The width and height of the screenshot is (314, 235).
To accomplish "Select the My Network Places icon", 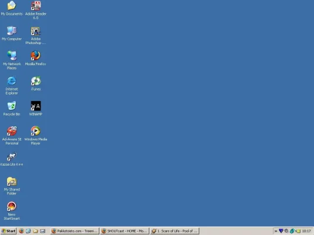I will click(x=12, y=60).
